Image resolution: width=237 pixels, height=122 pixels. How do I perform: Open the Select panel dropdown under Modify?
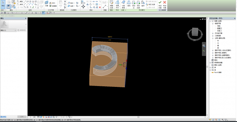pyautogui.click(x=3, y=10)
